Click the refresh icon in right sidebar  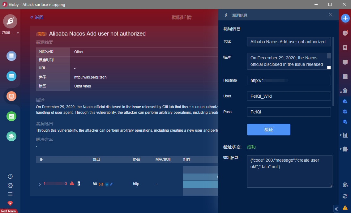click(x=345, y=196)
